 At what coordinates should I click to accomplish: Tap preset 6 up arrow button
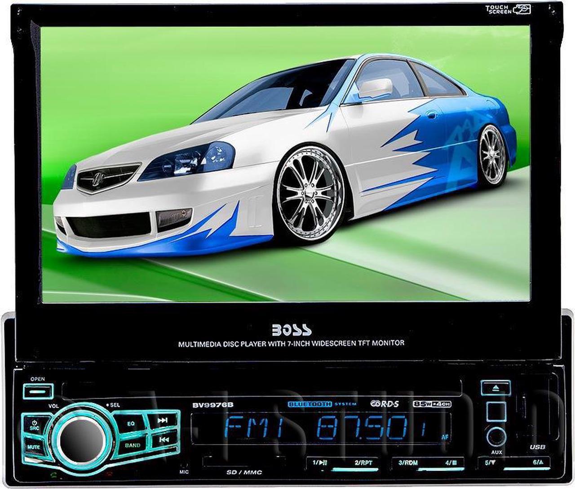pos(538,463)
